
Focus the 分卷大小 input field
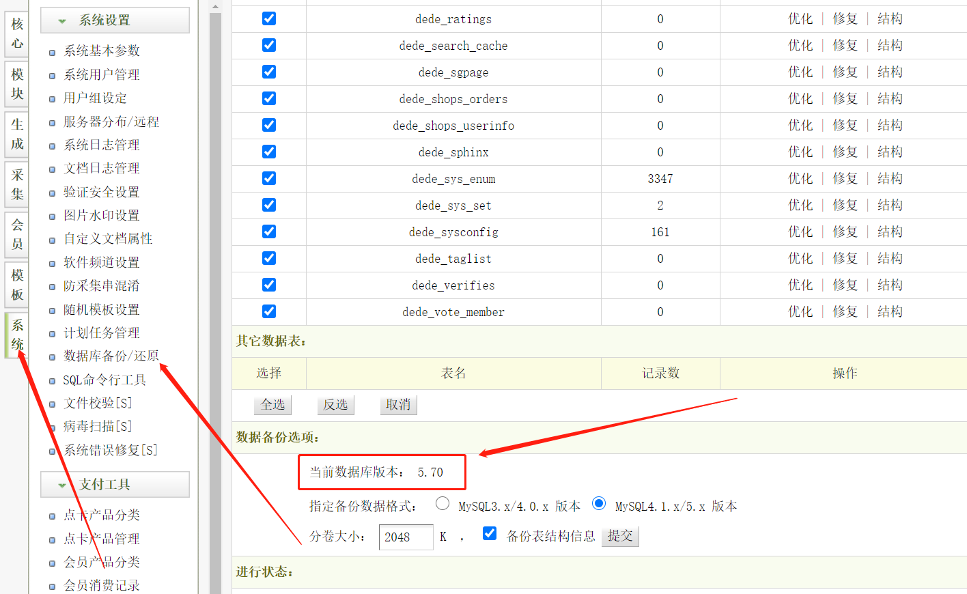[406, 537]
